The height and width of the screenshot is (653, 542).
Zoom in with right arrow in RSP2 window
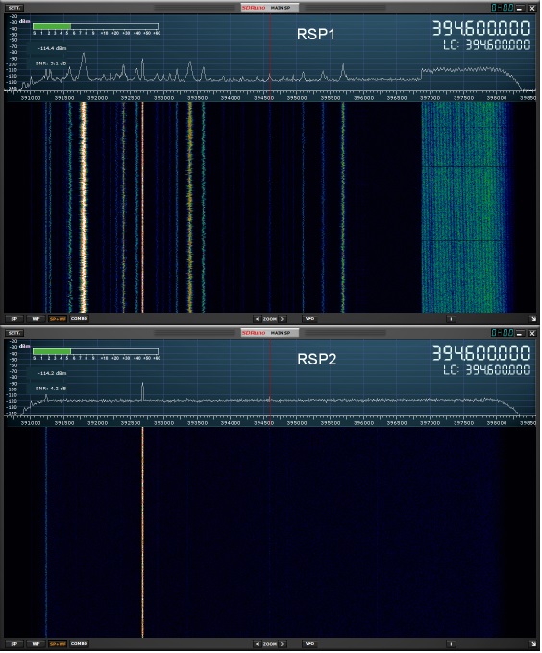click(283, 644)
